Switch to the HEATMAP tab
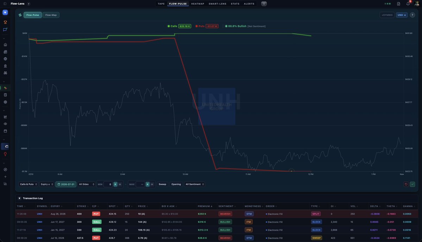Screen dimensions: 422x242 tap(197, 4)
